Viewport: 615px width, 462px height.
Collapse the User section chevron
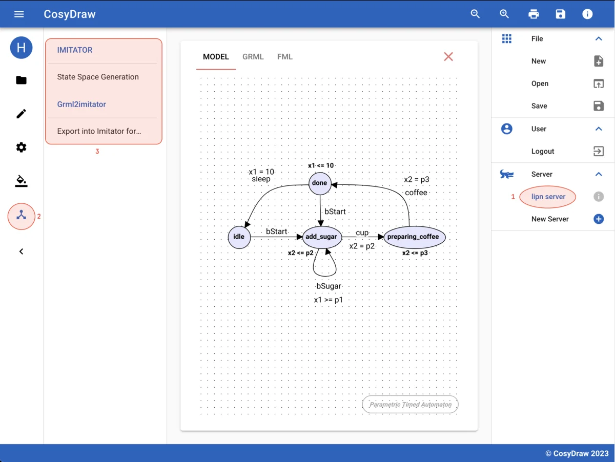point(599,129)
